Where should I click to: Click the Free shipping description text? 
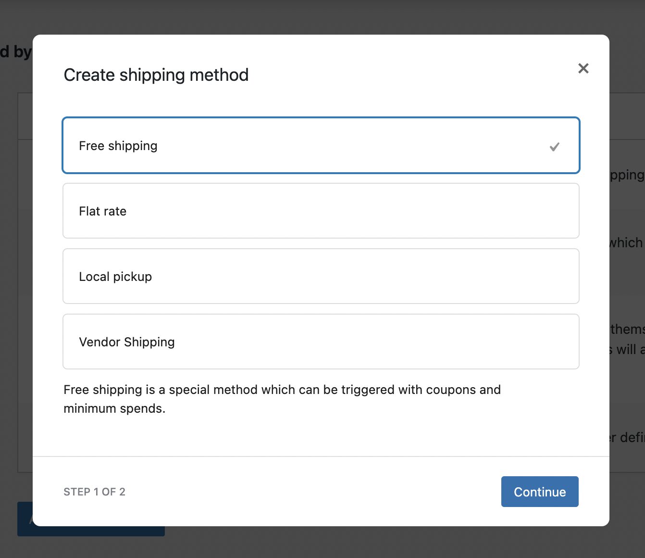282,399
